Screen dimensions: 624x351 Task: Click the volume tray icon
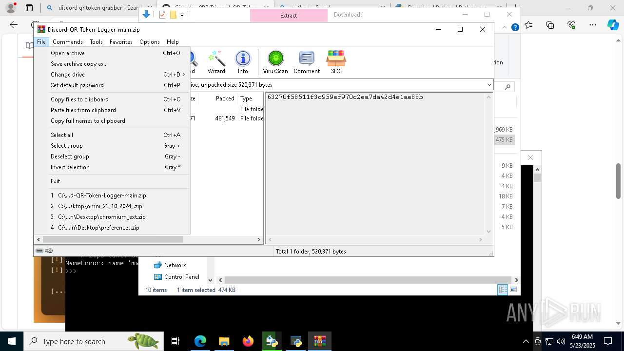561,341
